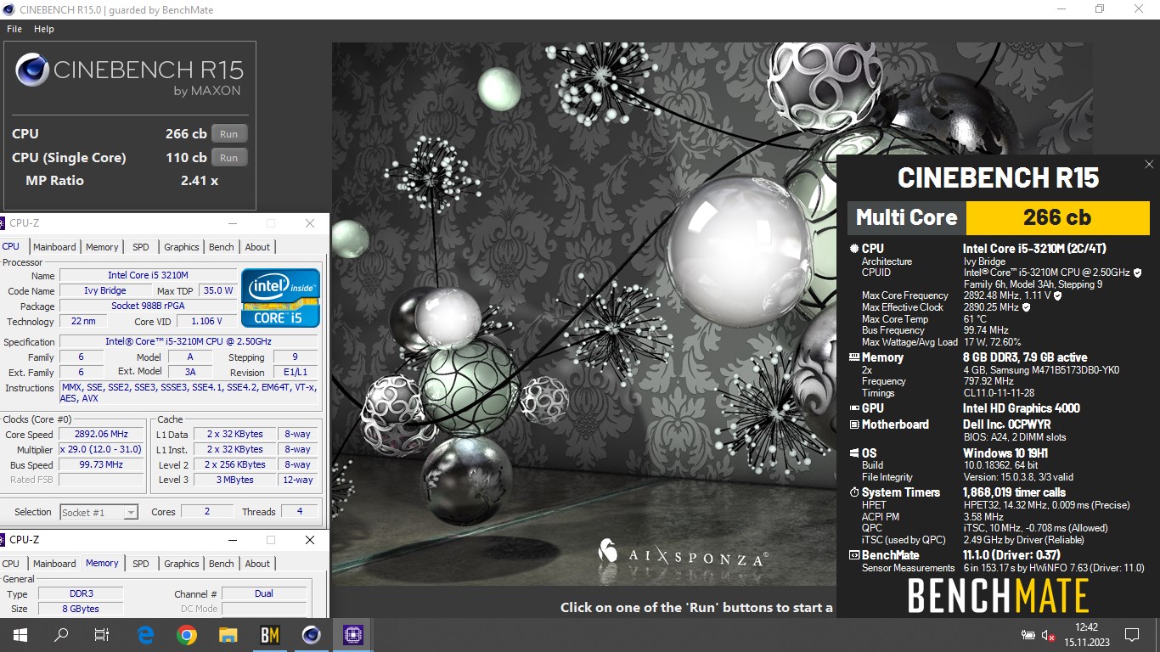Open the Cinebench File menu
Viewport: 1160px width, 652px height.
14,29
